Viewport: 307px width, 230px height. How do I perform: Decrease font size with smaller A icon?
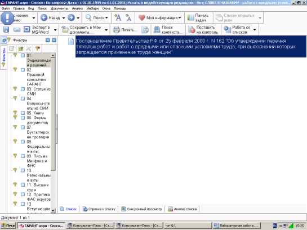(128, 17)
